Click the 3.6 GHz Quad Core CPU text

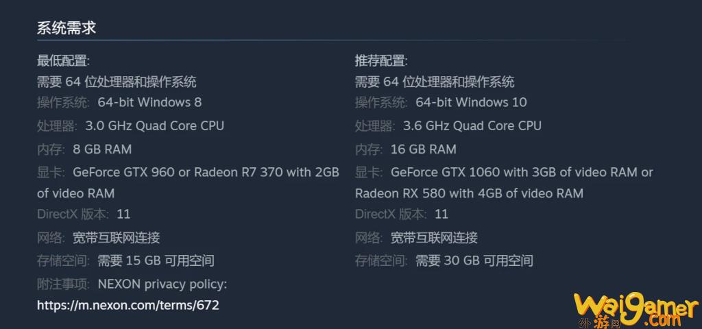tap(472, 126)
